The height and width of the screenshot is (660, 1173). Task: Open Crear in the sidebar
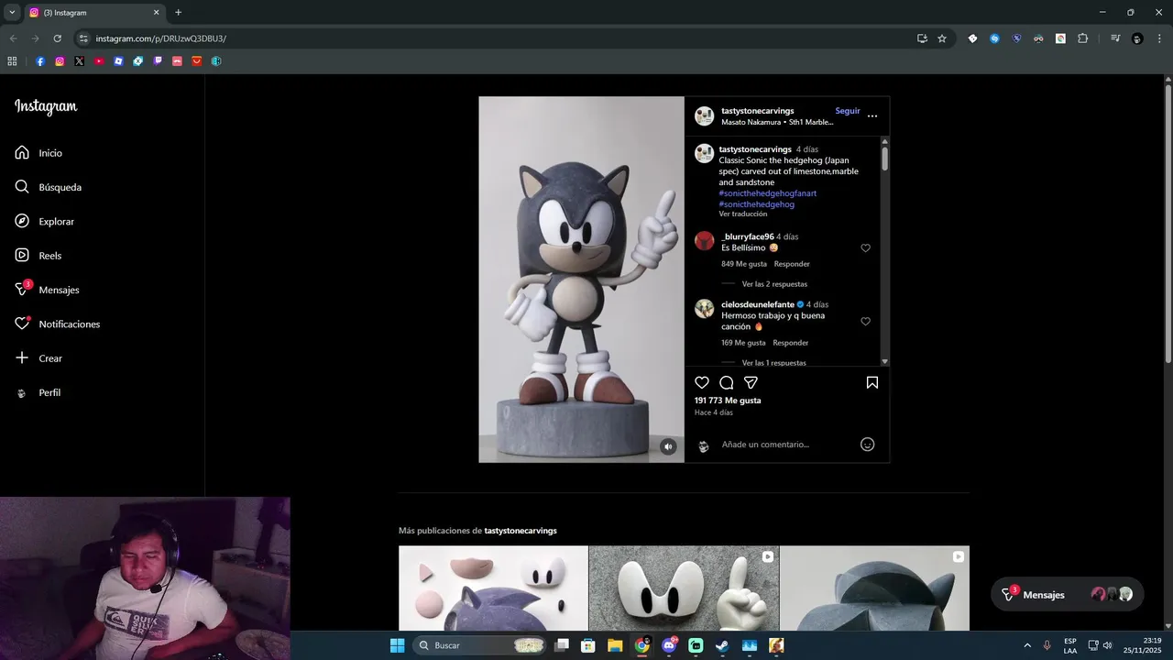click(x=39, y=358)
